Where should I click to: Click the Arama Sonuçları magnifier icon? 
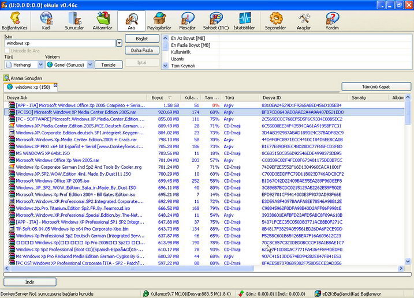(x=6, y=78)
